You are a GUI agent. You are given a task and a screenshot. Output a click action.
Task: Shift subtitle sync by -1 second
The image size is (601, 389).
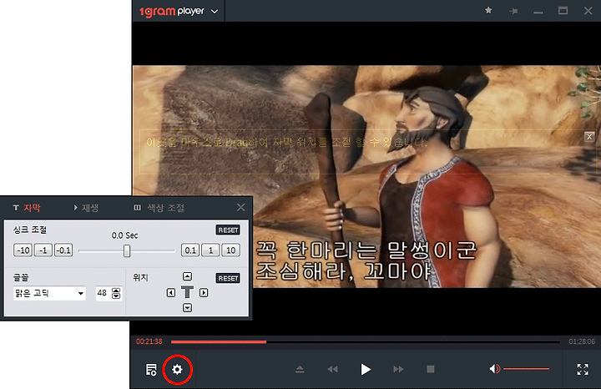(x=43, y=250)
